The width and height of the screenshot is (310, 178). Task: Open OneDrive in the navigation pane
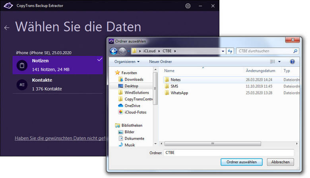132,106
